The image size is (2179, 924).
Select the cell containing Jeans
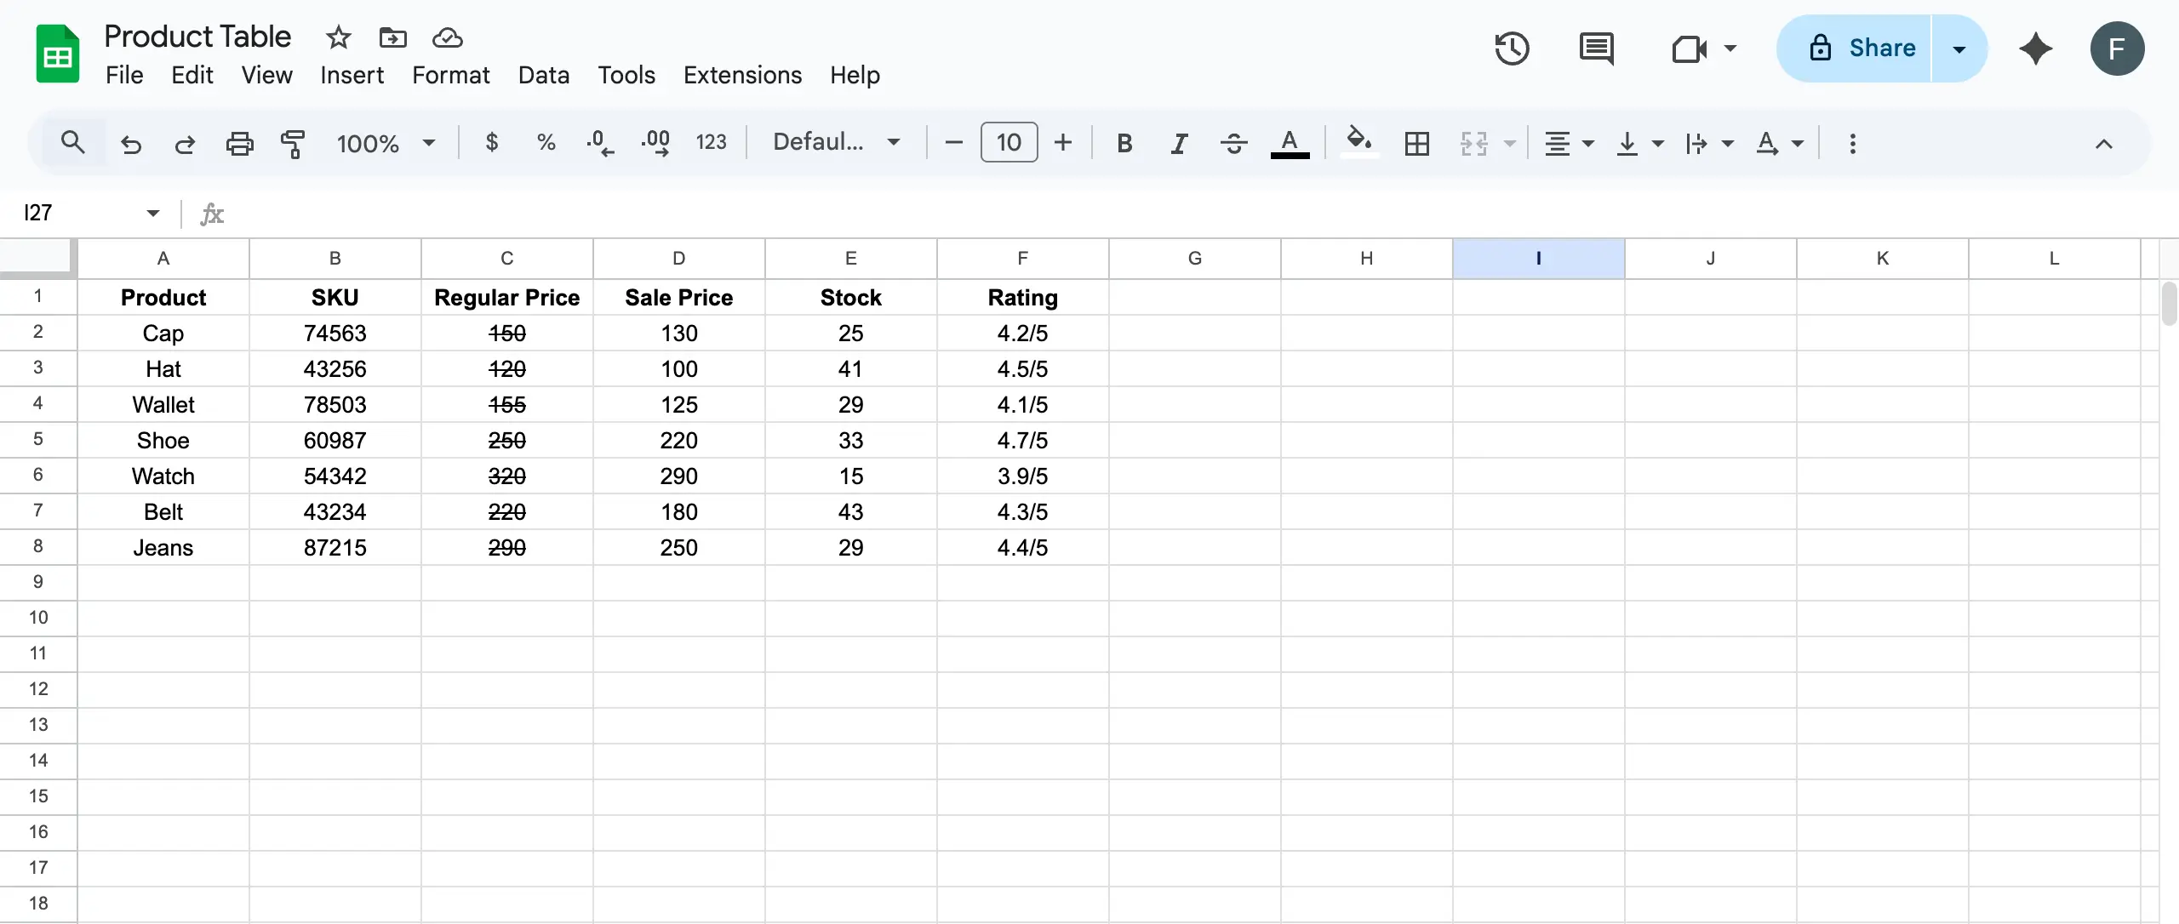click(x=163, y=547)
